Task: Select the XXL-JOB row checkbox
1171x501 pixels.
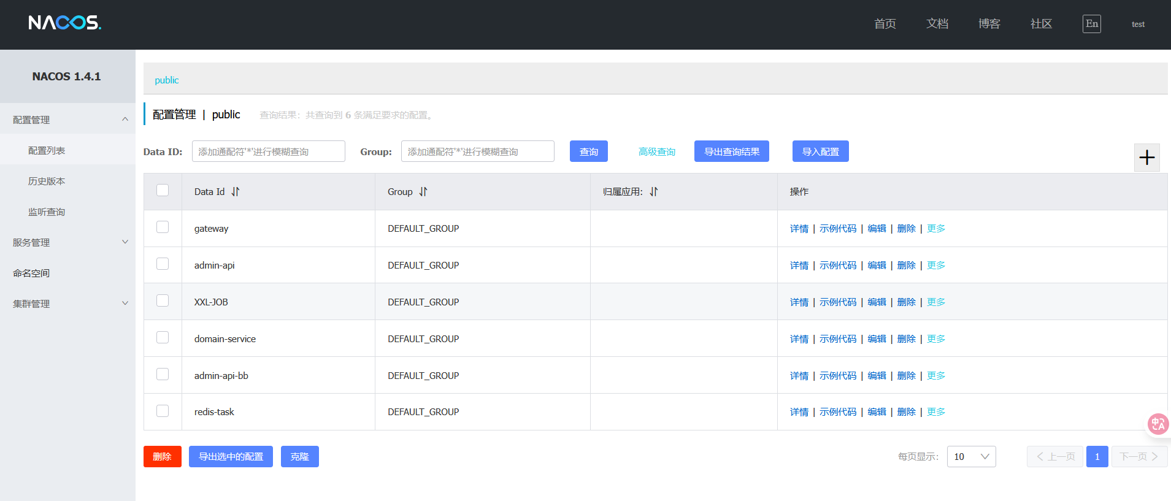Action: click(163, 301)
